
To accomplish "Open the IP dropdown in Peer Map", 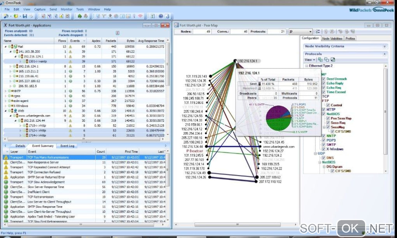I will pos(300,31).
